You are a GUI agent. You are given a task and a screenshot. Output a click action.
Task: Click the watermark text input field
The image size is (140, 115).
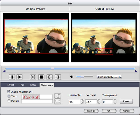point(37,97)
